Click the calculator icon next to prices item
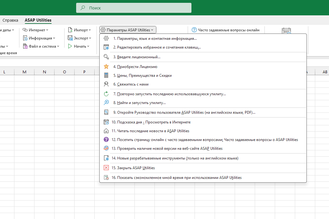 pyautogui.click(x=106, y=75)
